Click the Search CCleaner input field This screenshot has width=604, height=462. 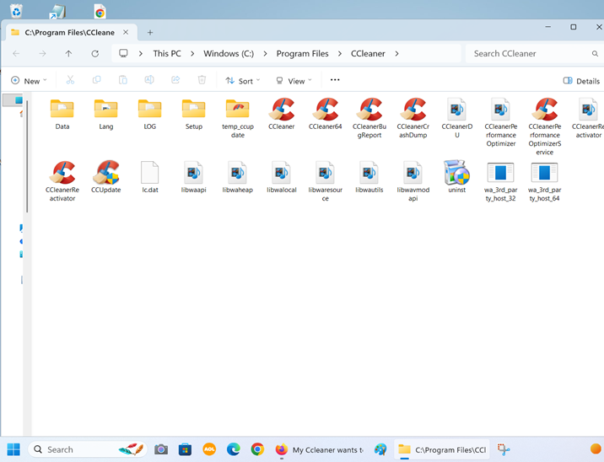527,53
